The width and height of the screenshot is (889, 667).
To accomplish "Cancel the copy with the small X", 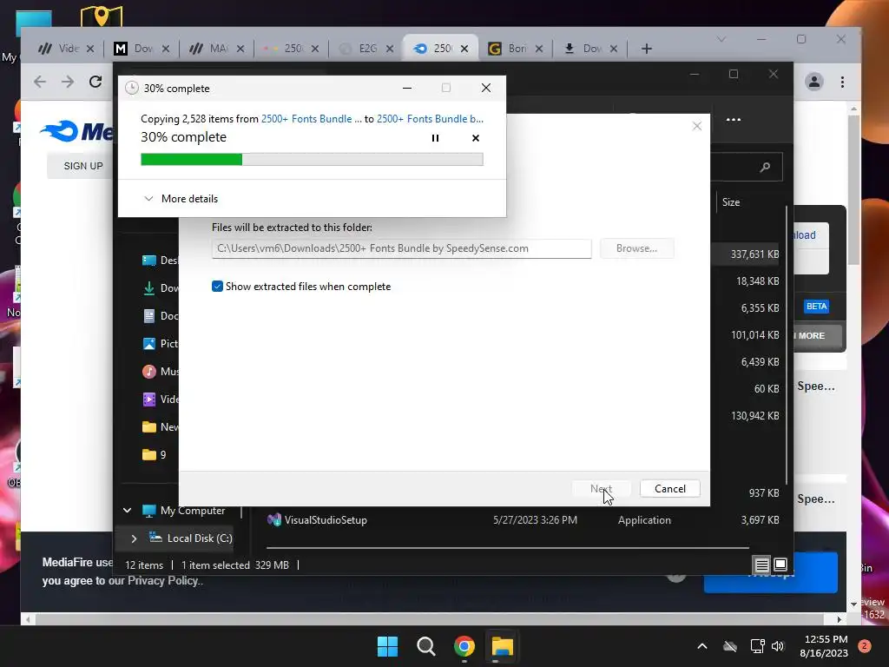I will tap(476, 138).
